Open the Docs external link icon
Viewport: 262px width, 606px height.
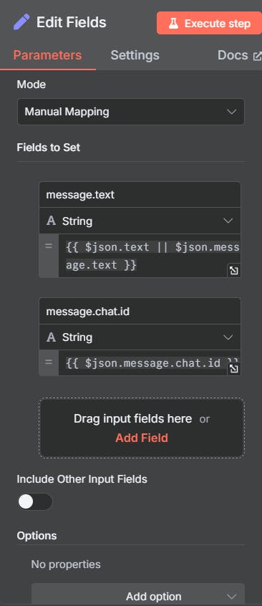257,57
